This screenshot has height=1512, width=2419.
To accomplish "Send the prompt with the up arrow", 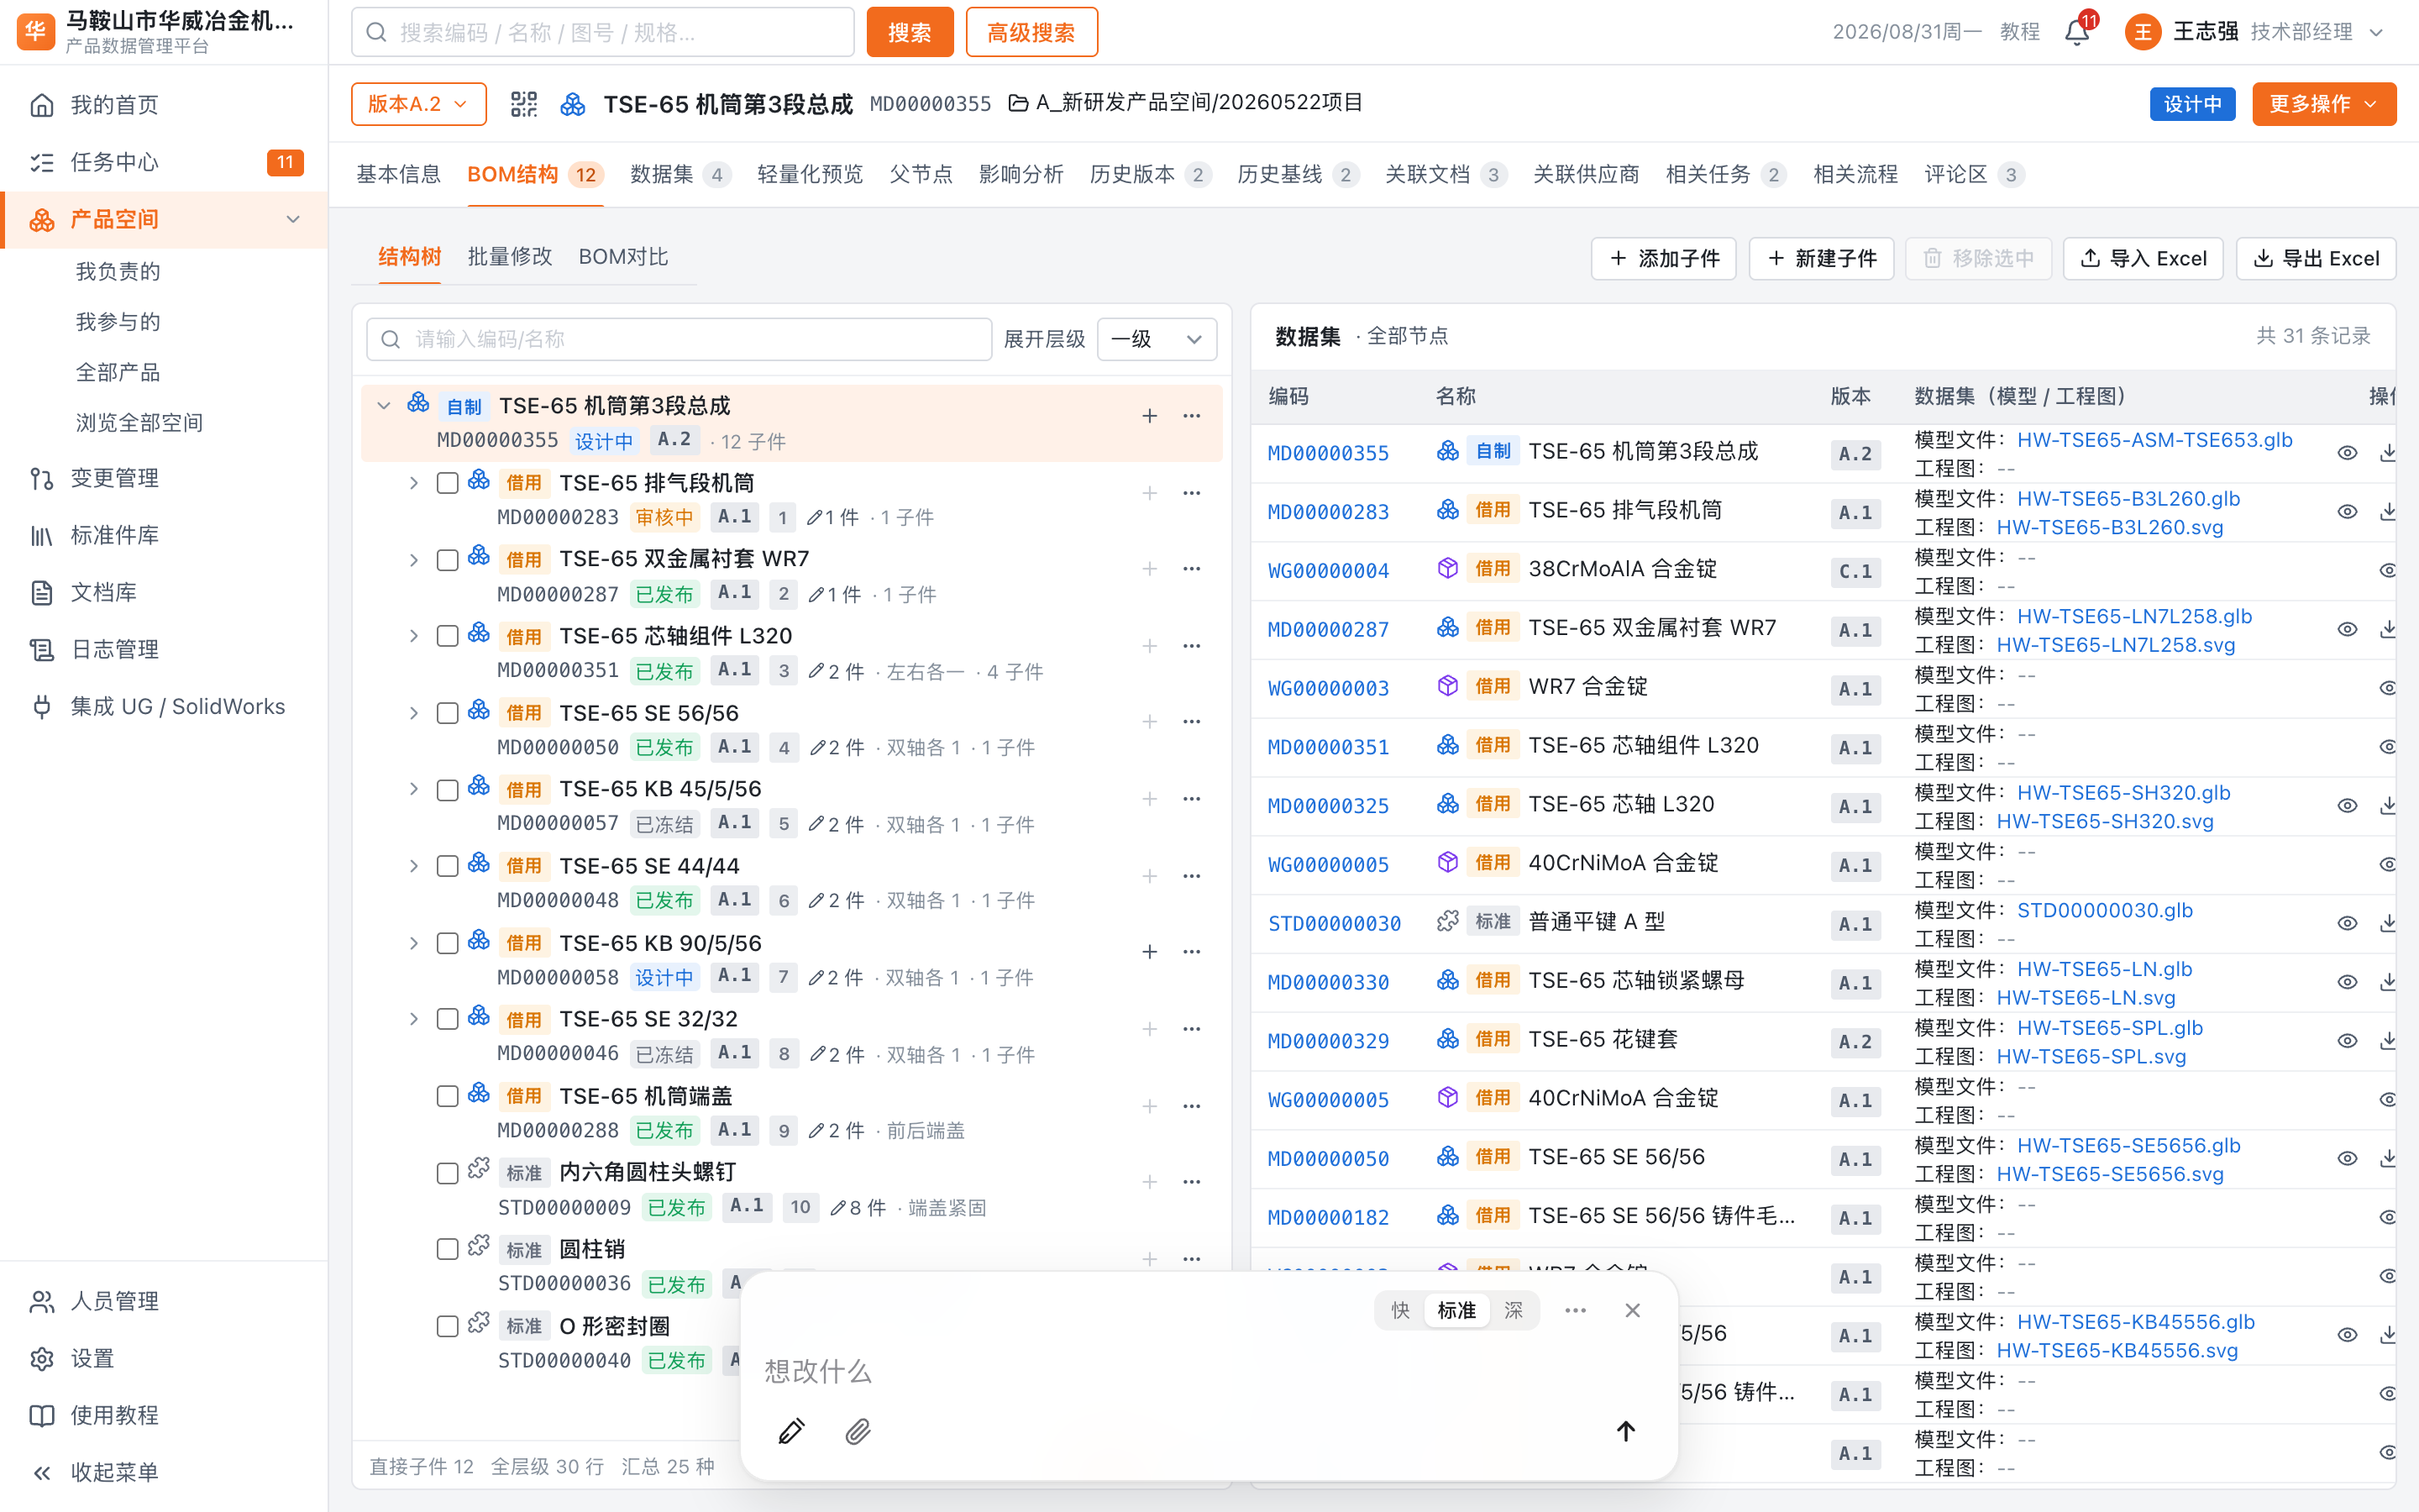I will tap(1625, 1431).
